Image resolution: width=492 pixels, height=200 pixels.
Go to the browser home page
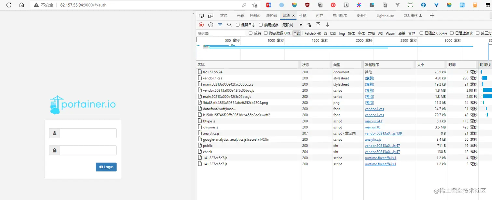point(22,5)
